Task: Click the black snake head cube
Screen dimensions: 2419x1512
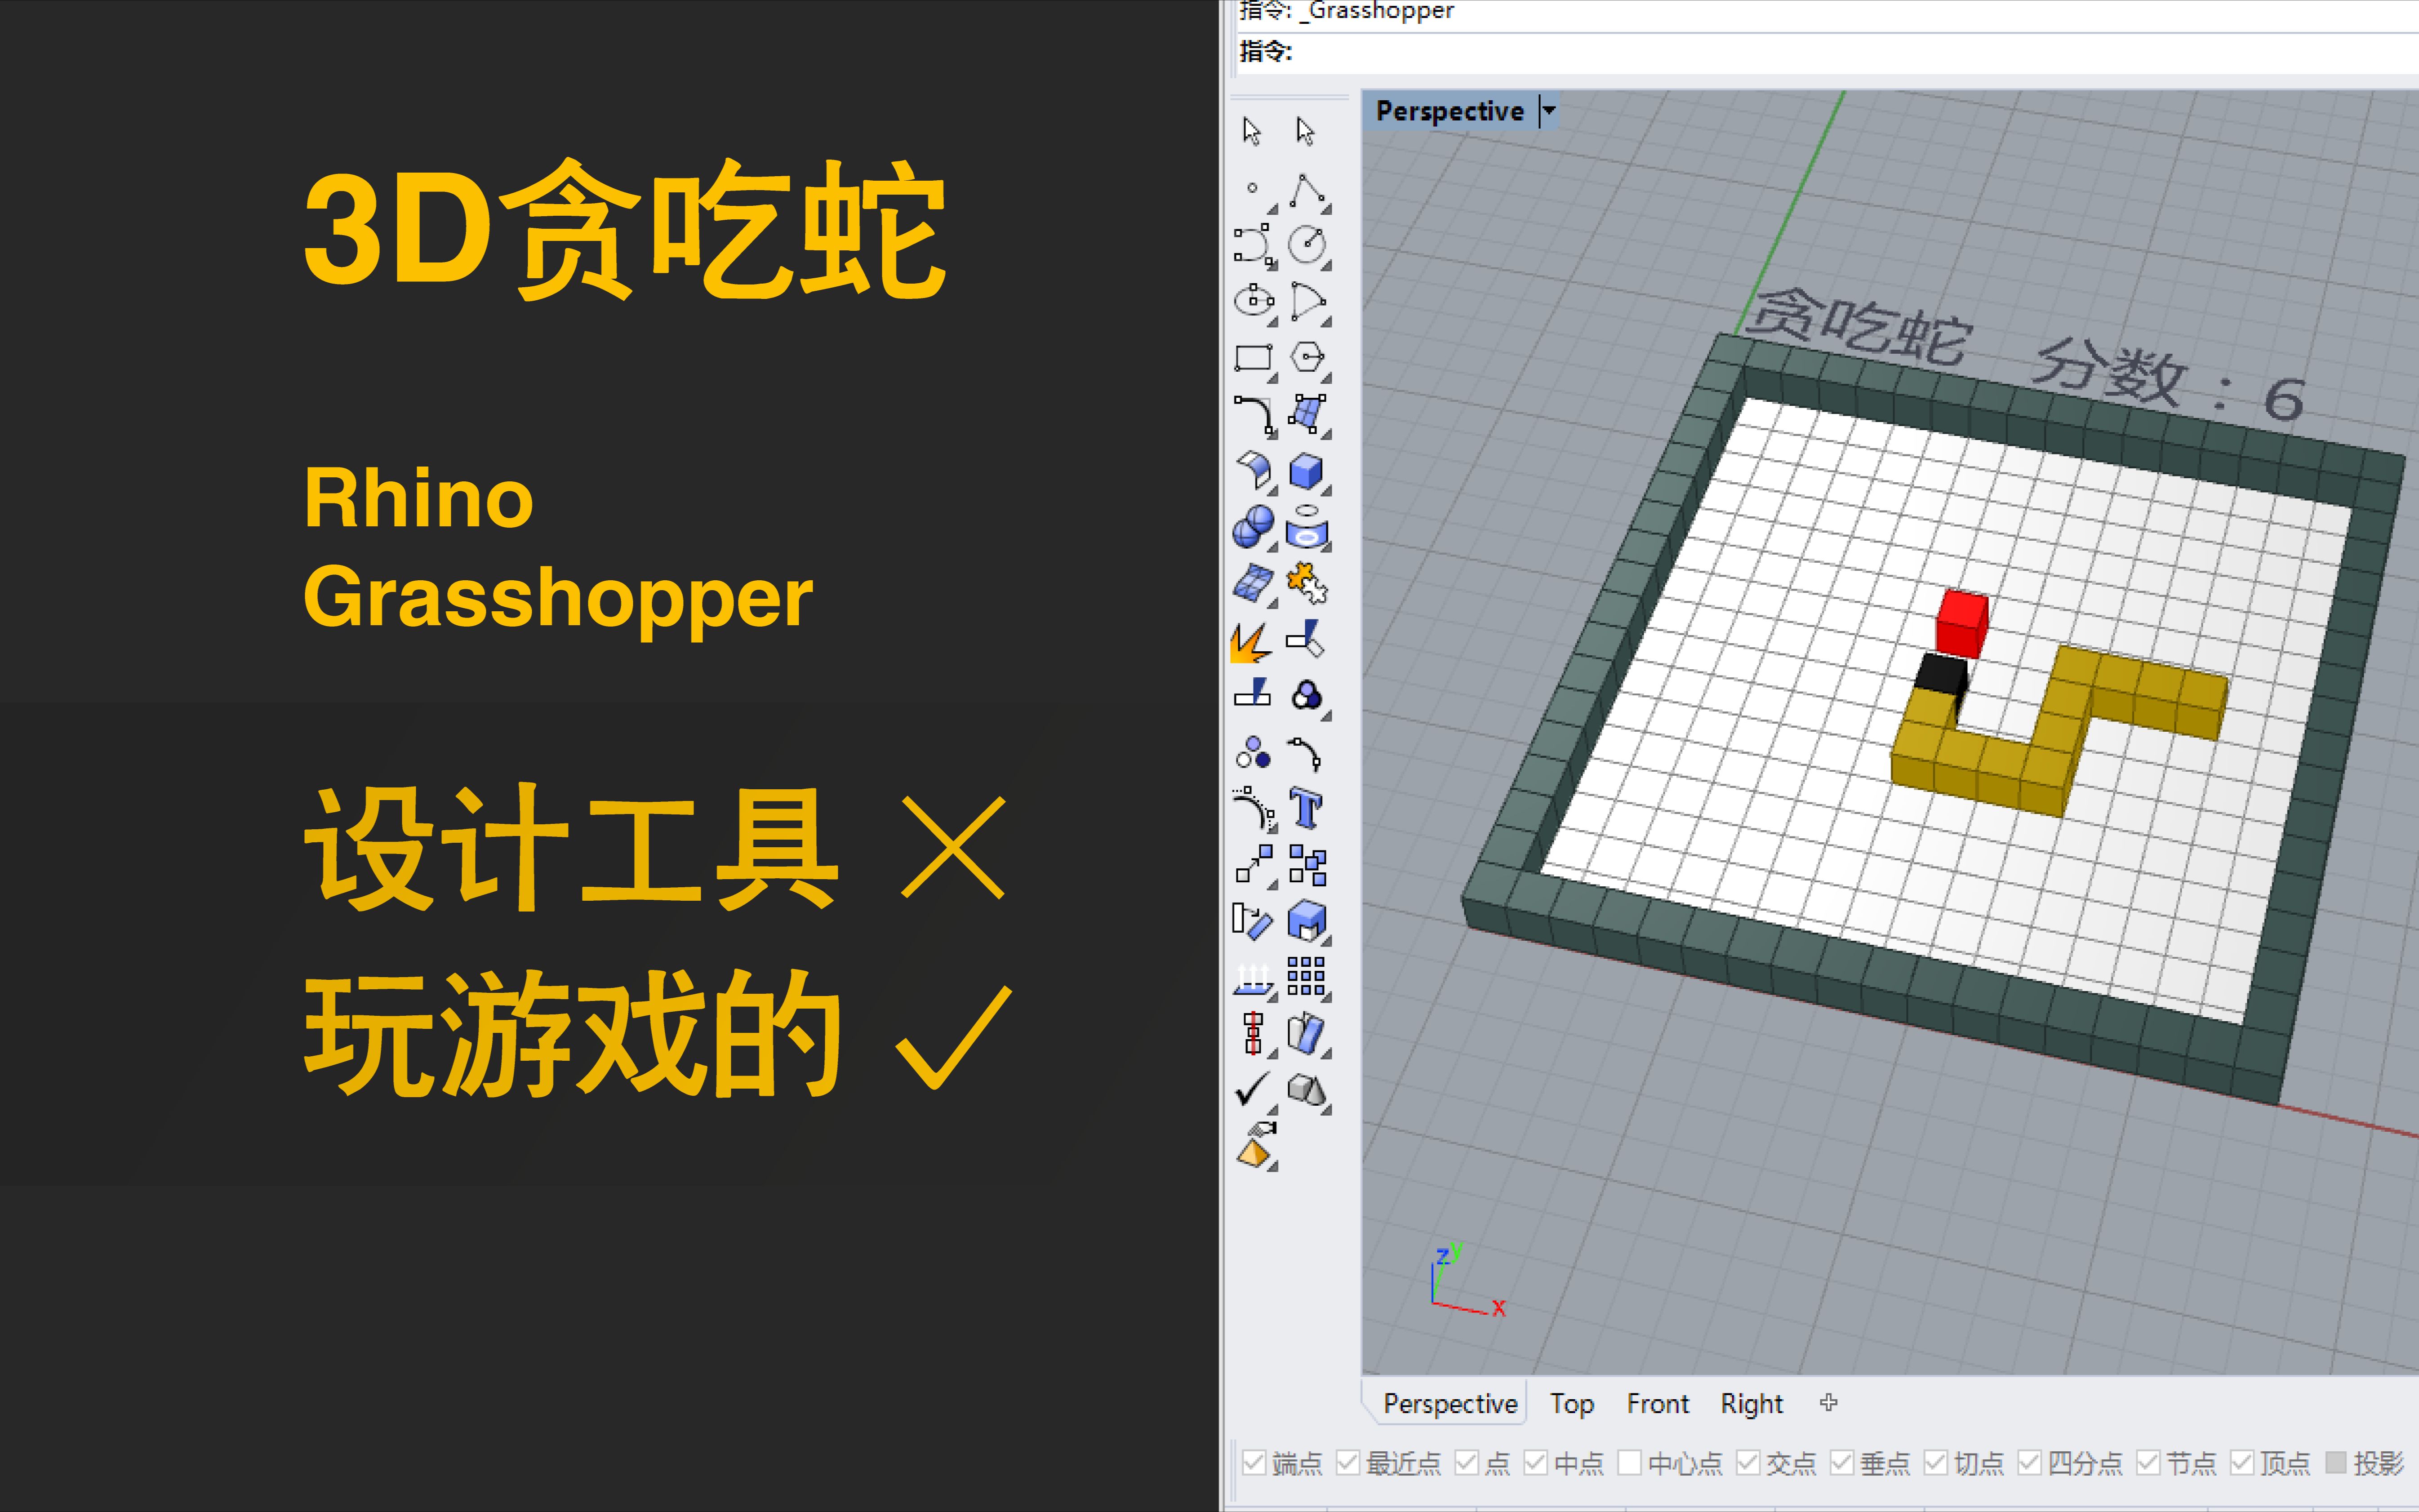Action: (x=1941, y=677)
